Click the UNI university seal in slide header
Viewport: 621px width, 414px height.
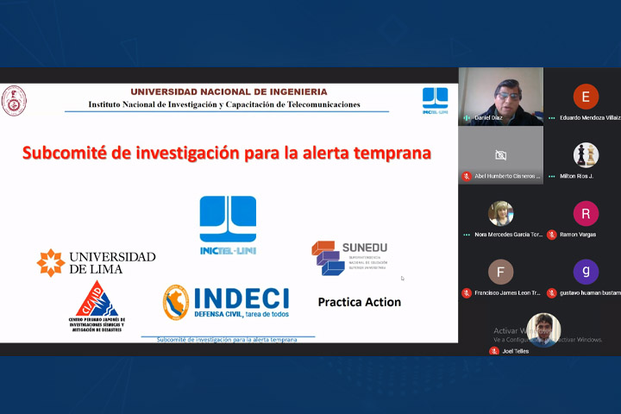pyautogui.click(x=14, y=101)
